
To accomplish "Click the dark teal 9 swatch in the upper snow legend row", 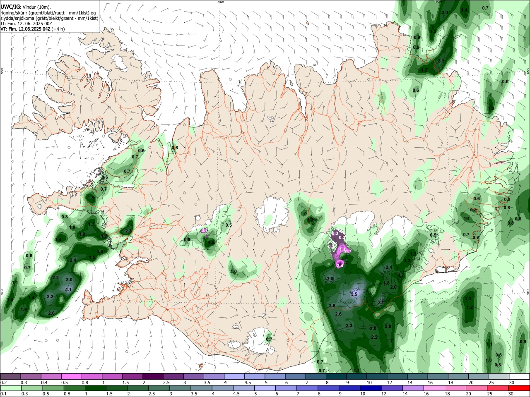I will point(357,377).
